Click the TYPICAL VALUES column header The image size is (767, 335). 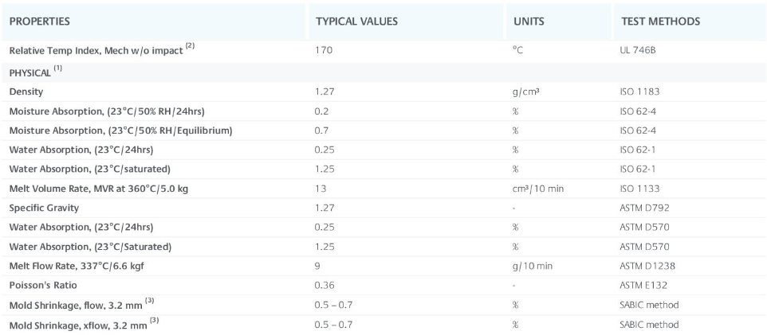coord(356,21)
